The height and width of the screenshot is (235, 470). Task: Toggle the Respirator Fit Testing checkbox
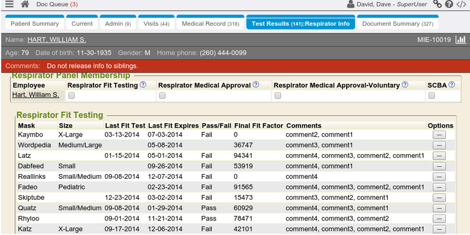[x=71, y=96]
